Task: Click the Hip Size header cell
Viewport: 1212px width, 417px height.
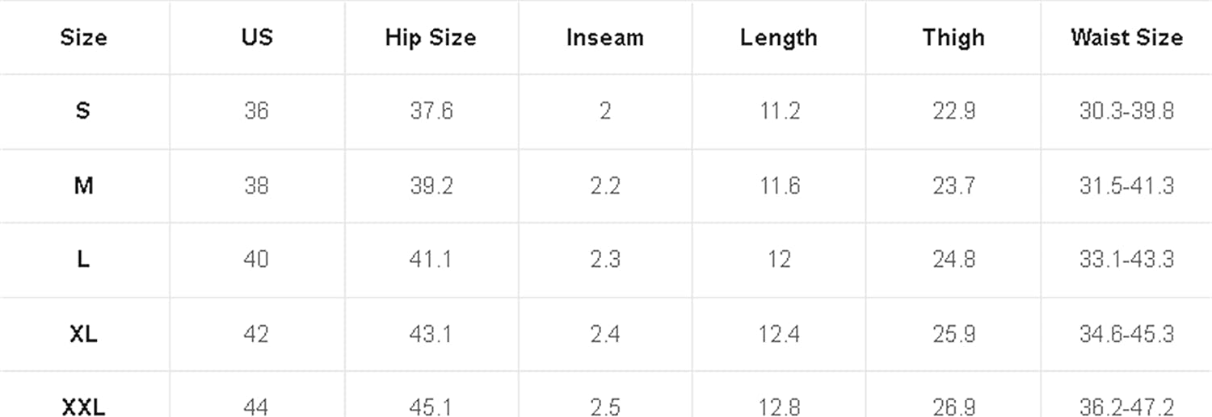Action: point(431,38)
